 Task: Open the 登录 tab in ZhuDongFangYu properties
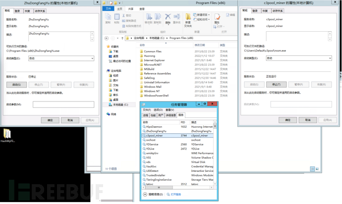tap(17, 10)
